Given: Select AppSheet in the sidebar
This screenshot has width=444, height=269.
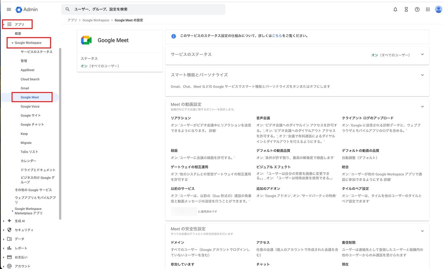Looking at the screenshot, I should 28,70.
